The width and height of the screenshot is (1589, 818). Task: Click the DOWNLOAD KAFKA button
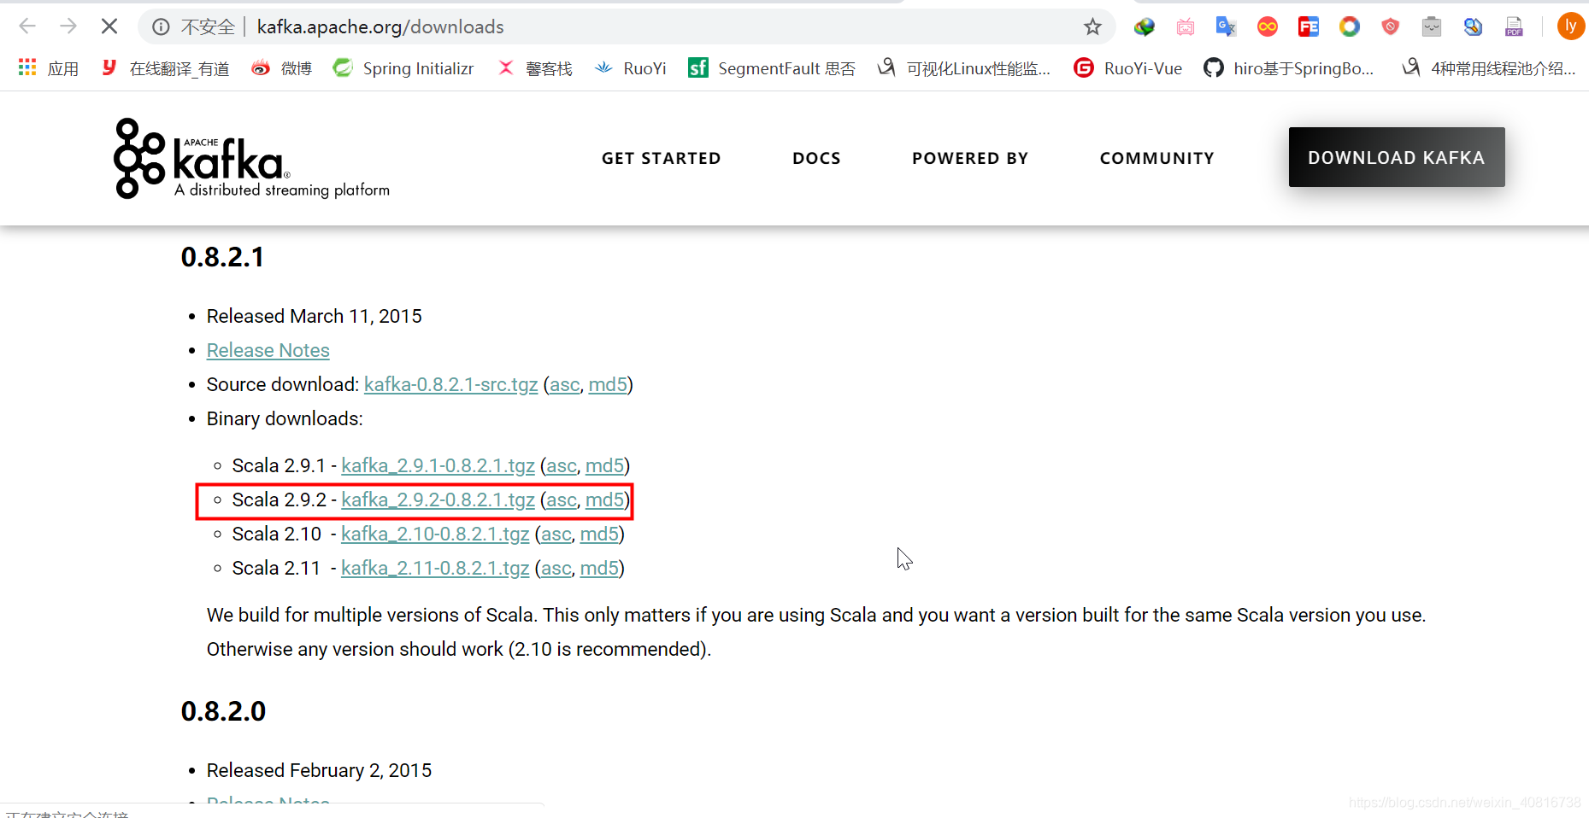point(1397,157)
